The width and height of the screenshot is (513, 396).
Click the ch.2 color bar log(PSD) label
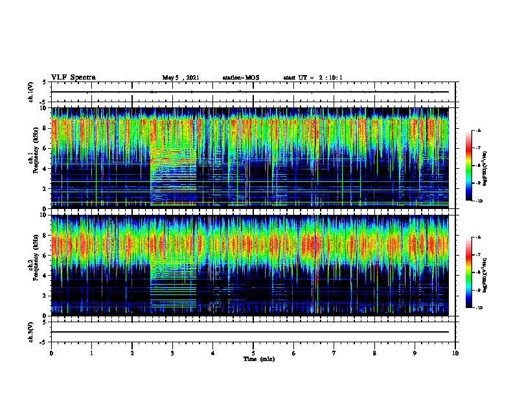[485, 275]
